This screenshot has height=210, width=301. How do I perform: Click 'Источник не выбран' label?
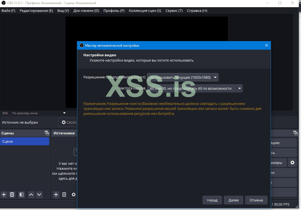[x=20, y=122]
